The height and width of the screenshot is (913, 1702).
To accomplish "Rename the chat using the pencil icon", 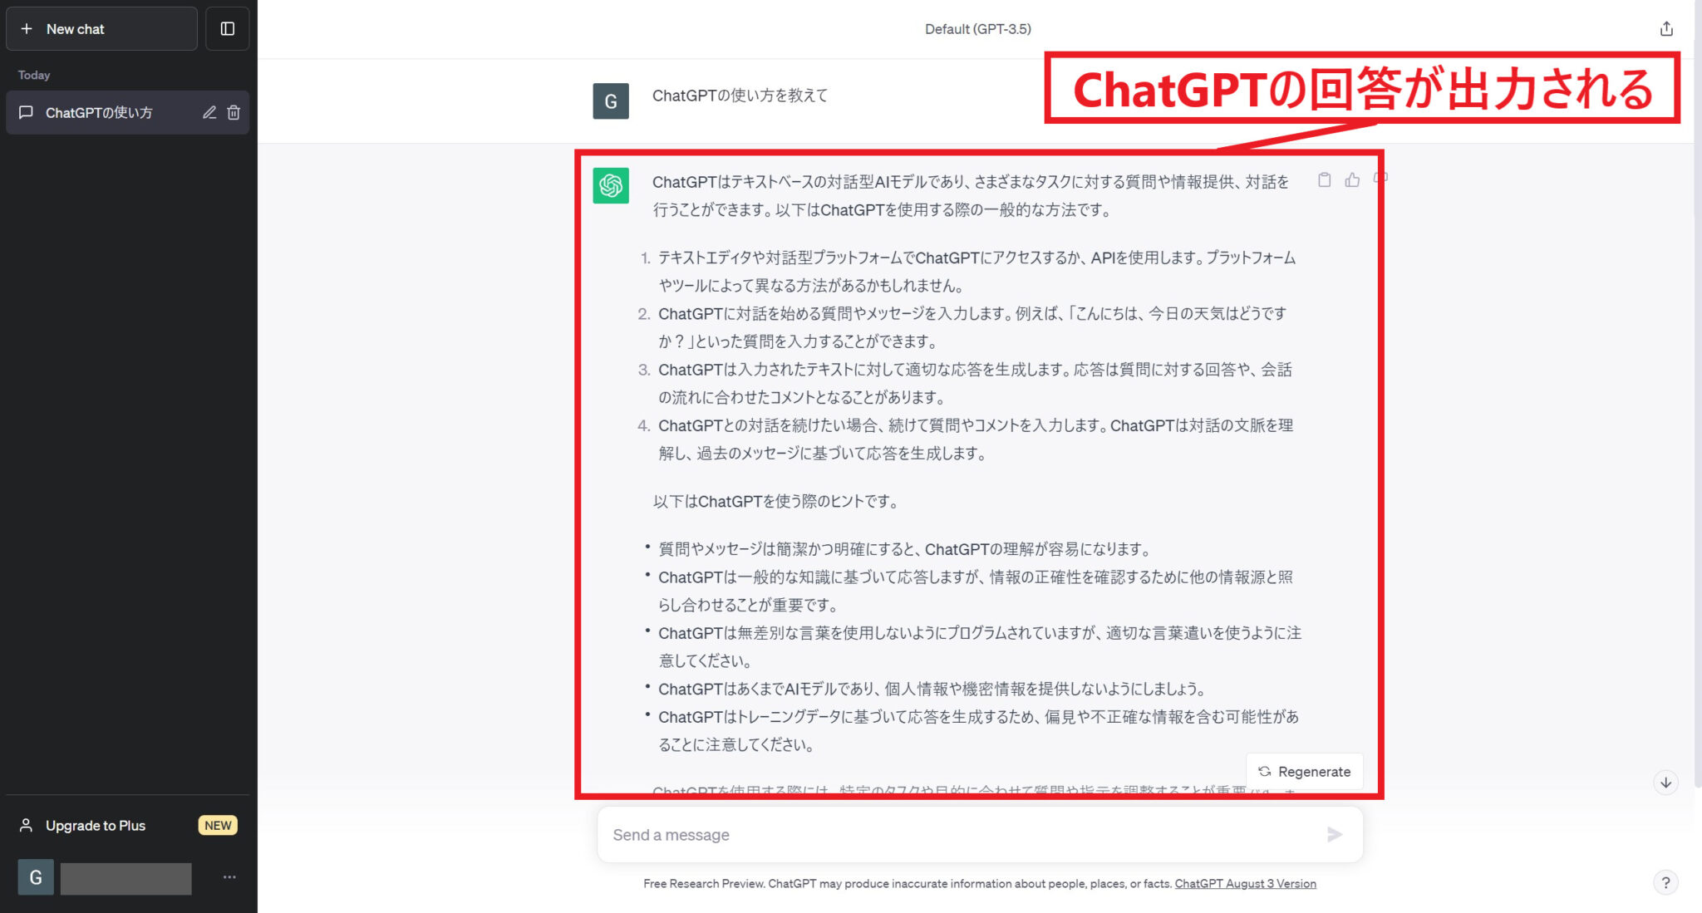I will pos(209,112).
